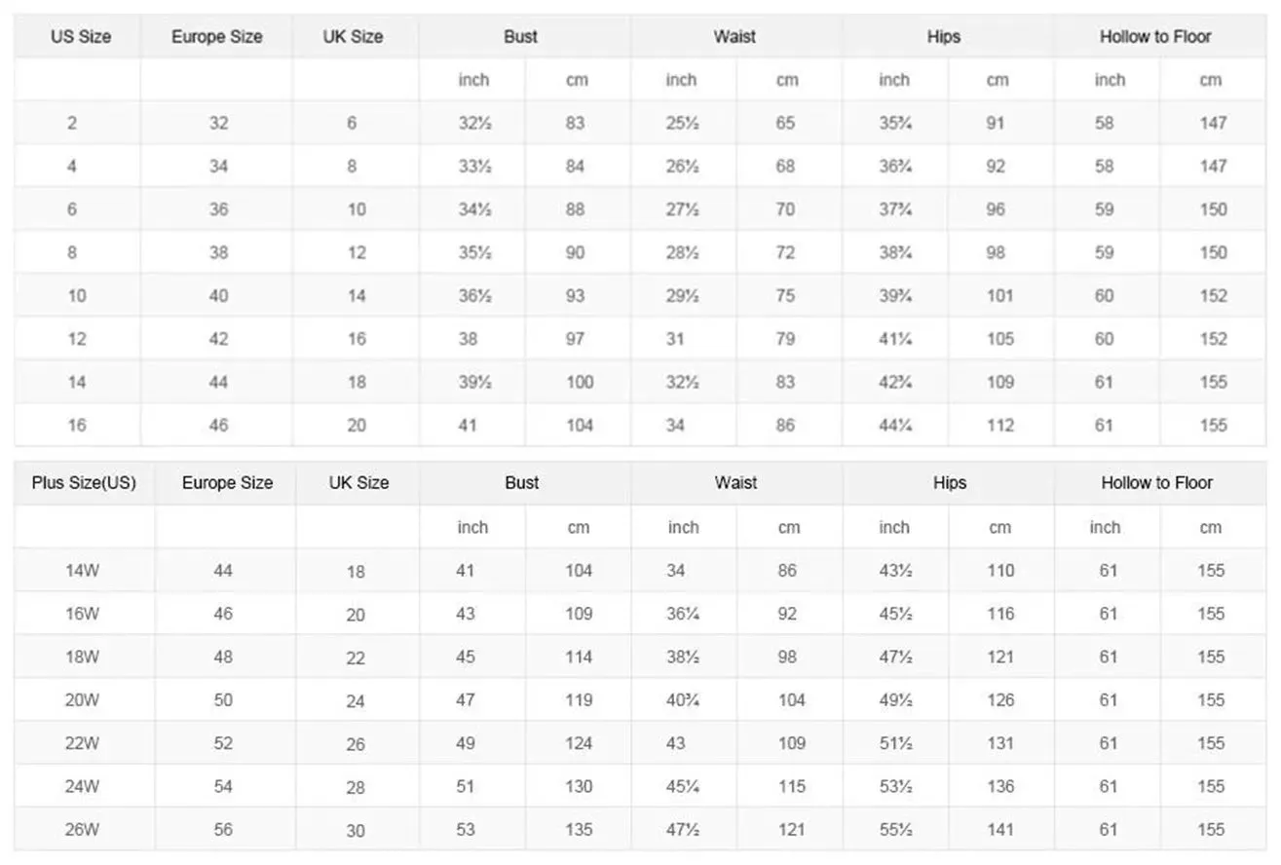Click the 20W row label
Viewport: 1281px width, 865px height.
pos(82,700)
